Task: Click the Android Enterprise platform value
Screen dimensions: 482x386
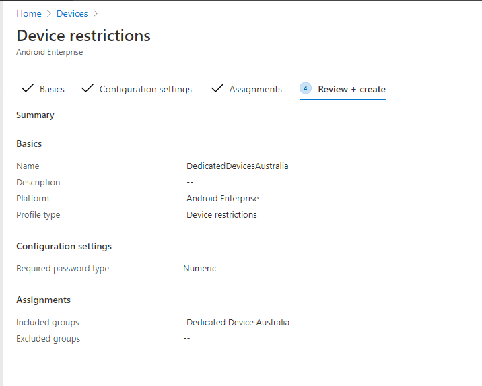Action: 222,199
